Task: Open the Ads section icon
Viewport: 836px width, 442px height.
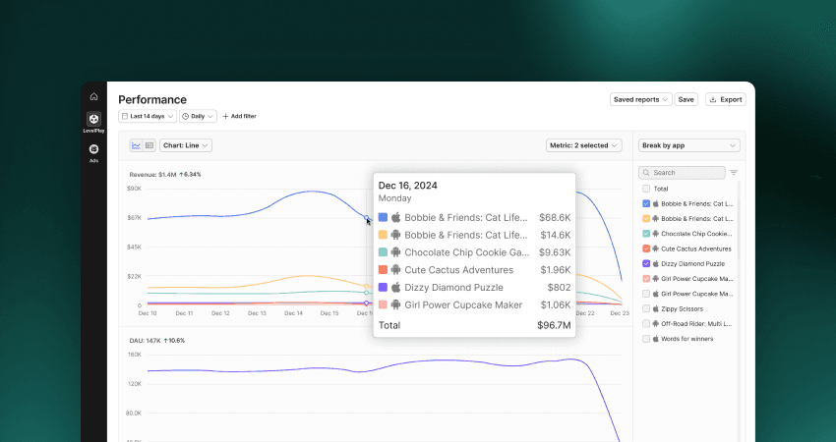Action: pos(93,149)
